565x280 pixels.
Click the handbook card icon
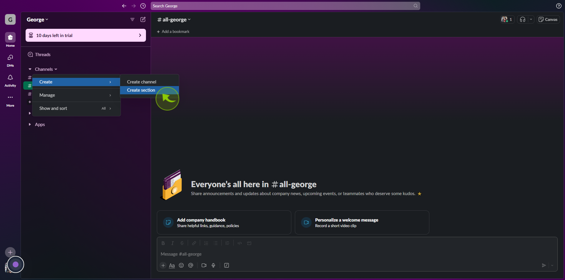pyautogui.click(x=168, y=222)
